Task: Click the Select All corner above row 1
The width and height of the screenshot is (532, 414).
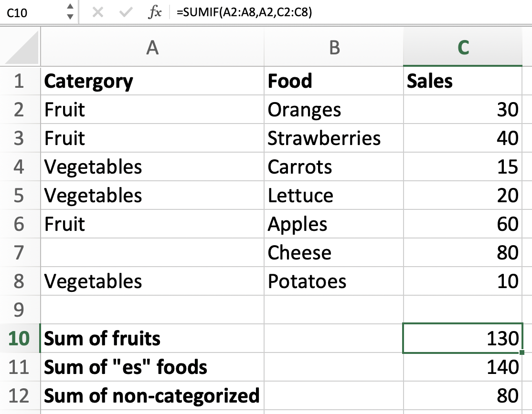Action: tap(19, 48)
